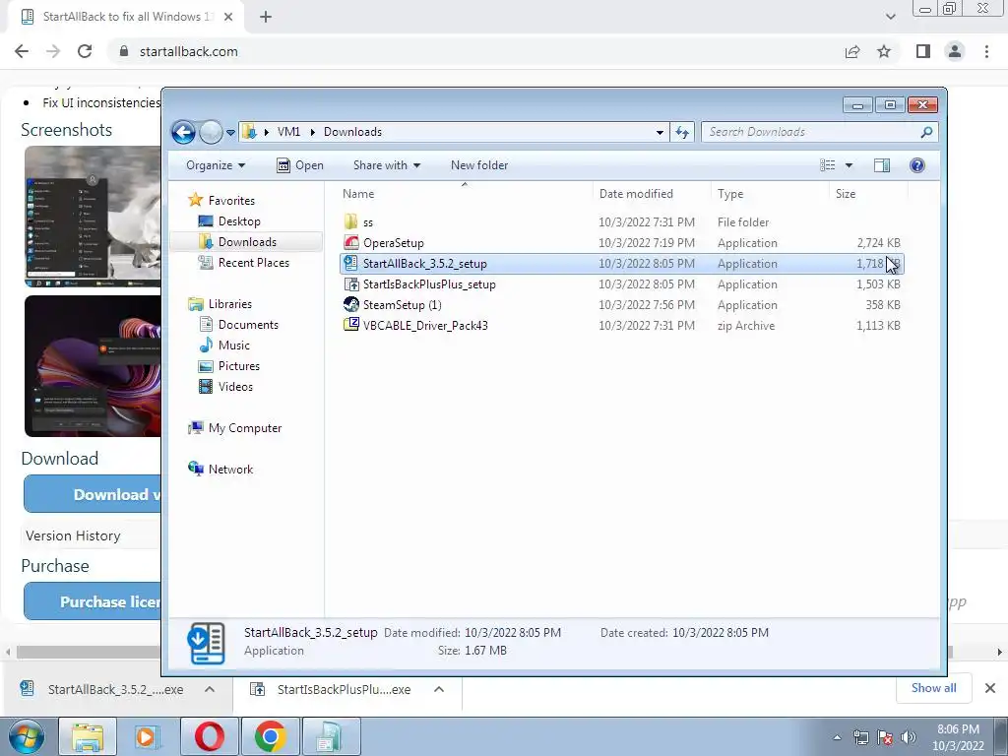Expand options for StartIsBackPlusPlus download item
The width and height of the screenshot is (1008, 756).
point(439,689)
